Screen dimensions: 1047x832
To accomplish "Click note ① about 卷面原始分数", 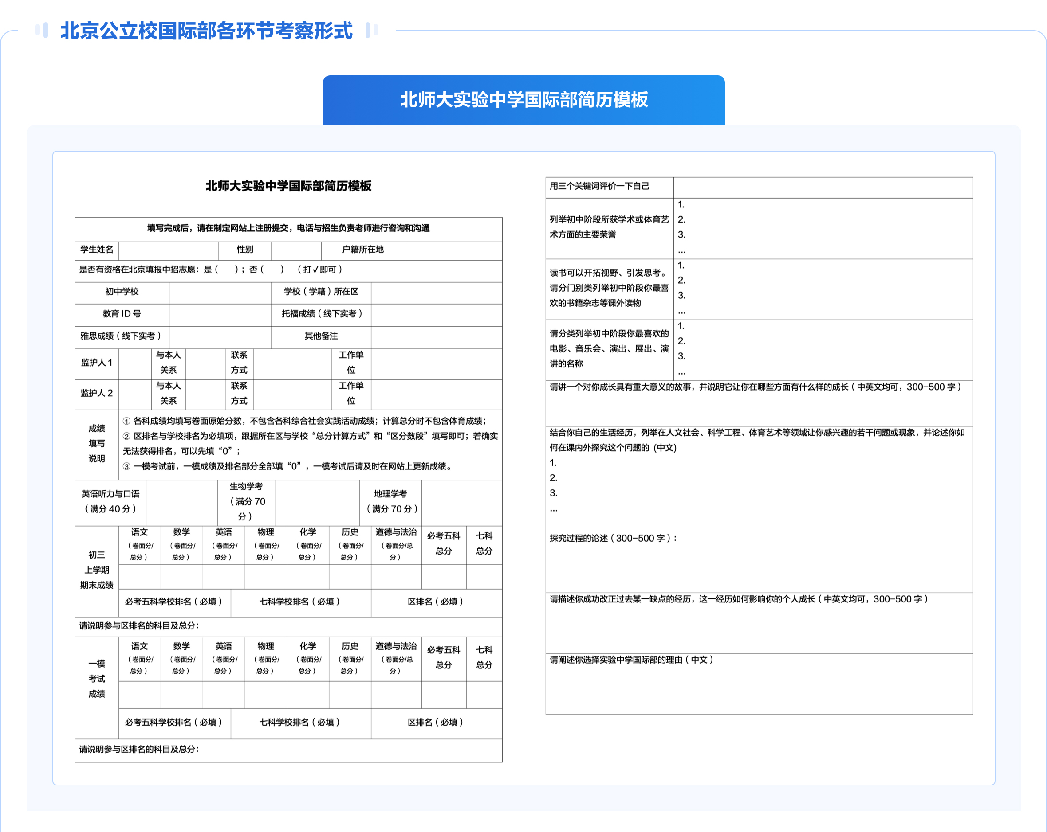I will coord(304,421).
